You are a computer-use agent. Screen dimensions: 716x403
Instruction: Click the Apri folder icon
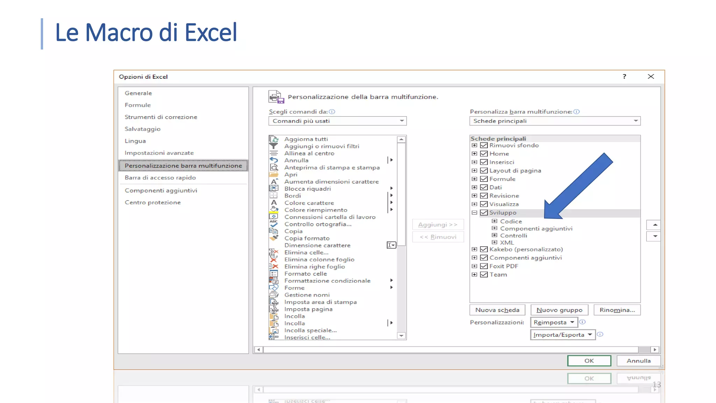click(x=274, y=175)
